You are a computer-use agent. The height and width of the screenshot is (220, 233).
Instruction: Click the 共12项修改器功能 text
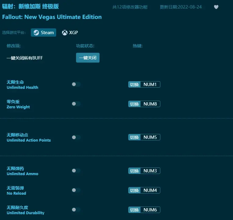click(x=130, y=7)
